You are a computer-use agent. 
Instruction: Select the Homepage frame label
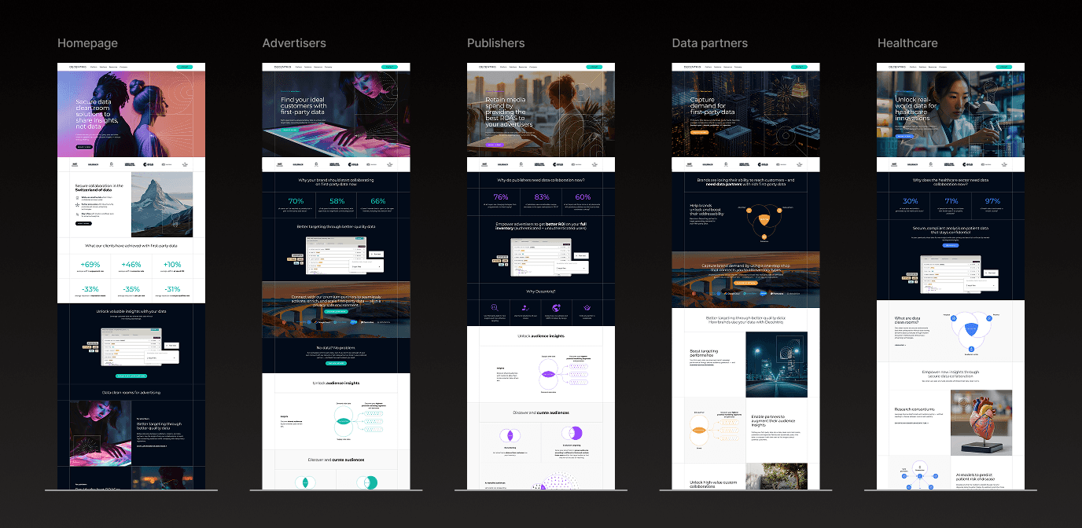click(x=87, y=42)
